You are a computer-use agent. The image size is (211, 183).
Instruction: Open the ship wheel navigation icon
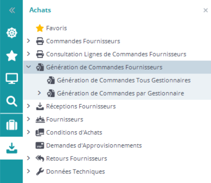click(x=12, y=33)
